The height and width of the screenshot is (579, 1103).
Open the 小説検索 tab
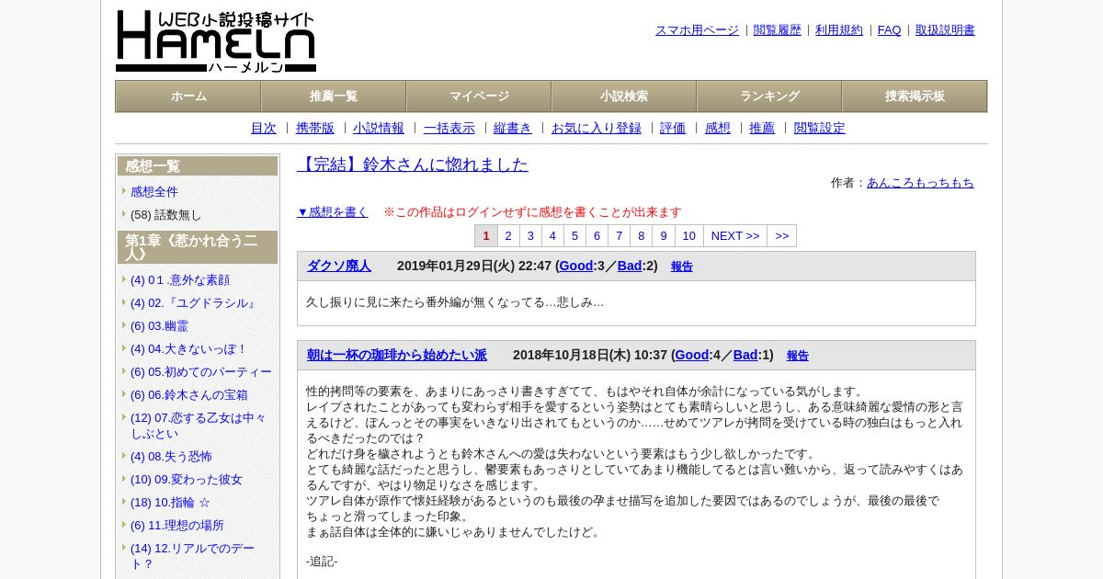(x=624, y=96)
